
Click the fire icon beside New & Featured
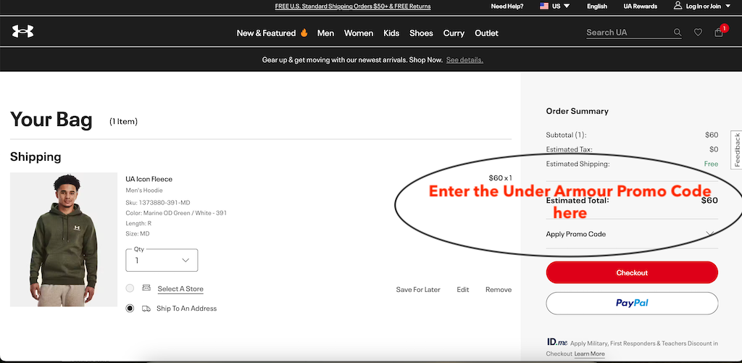[x=304, y=33]
